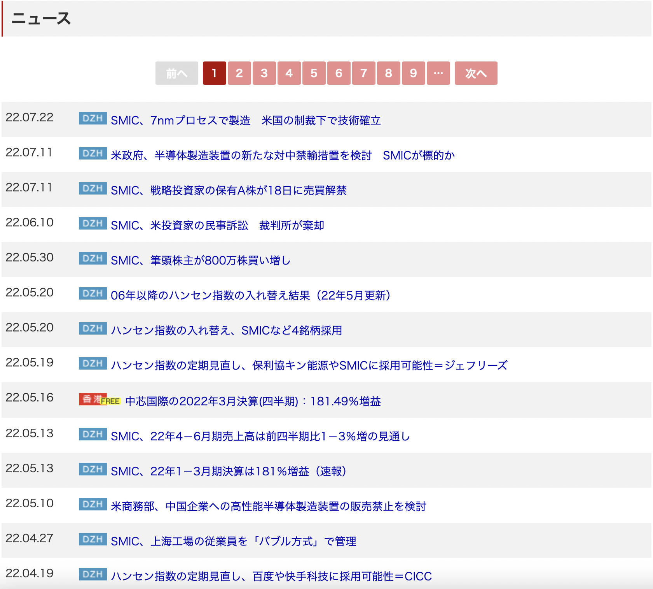Open article SMIC、7nmプロセスで製造
This screenshot has width=653, height=589.
246,120
